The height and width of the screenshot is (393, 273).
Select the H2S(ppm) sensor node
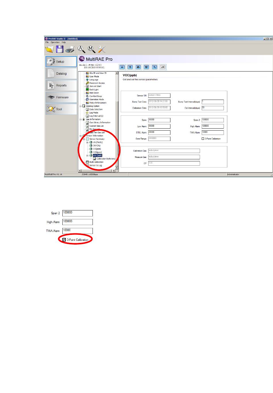(97, 152)
